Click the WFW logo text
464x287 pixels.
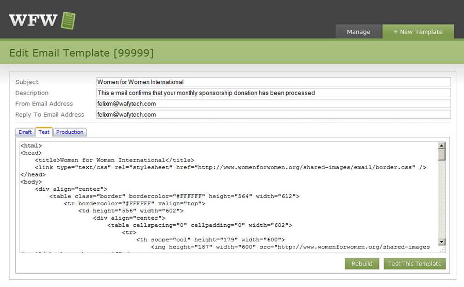coord(33,21)
